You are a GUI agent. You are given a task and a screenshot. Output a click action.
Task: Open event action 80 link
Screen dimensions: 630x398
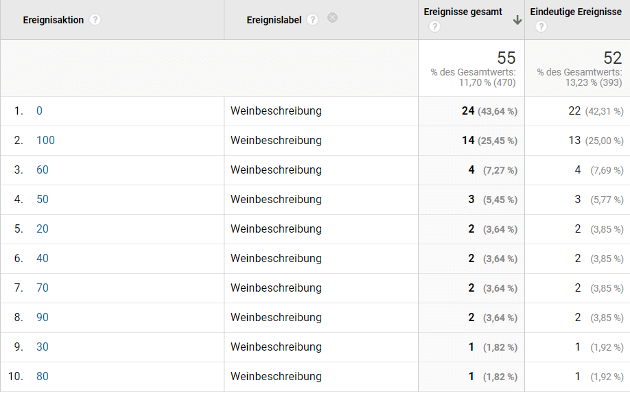pos(43,376)
